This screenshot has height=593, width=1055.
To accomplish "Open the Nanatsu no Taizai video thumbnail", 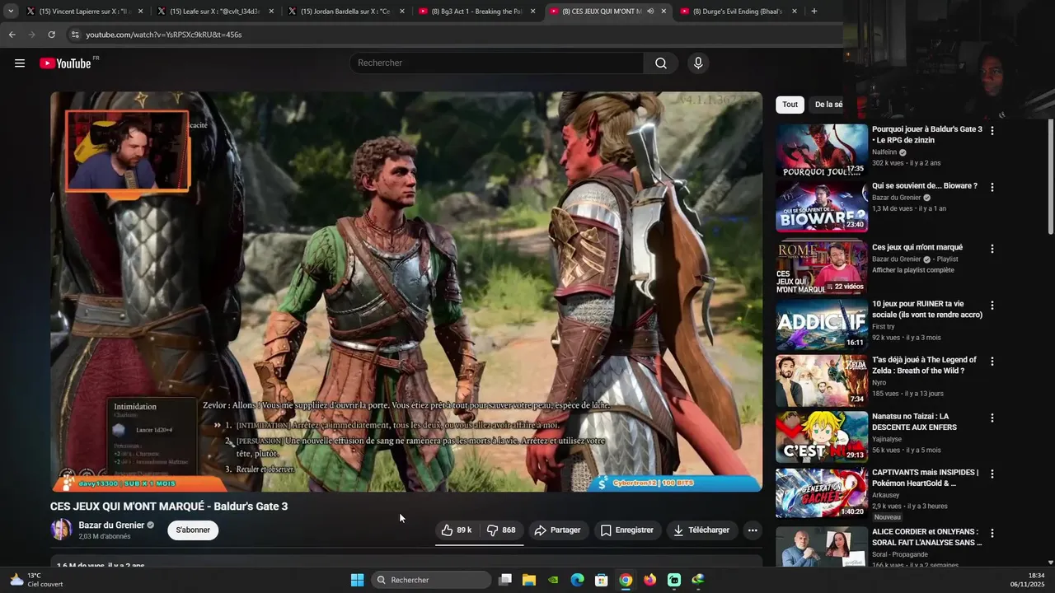I will click(821, 437).
